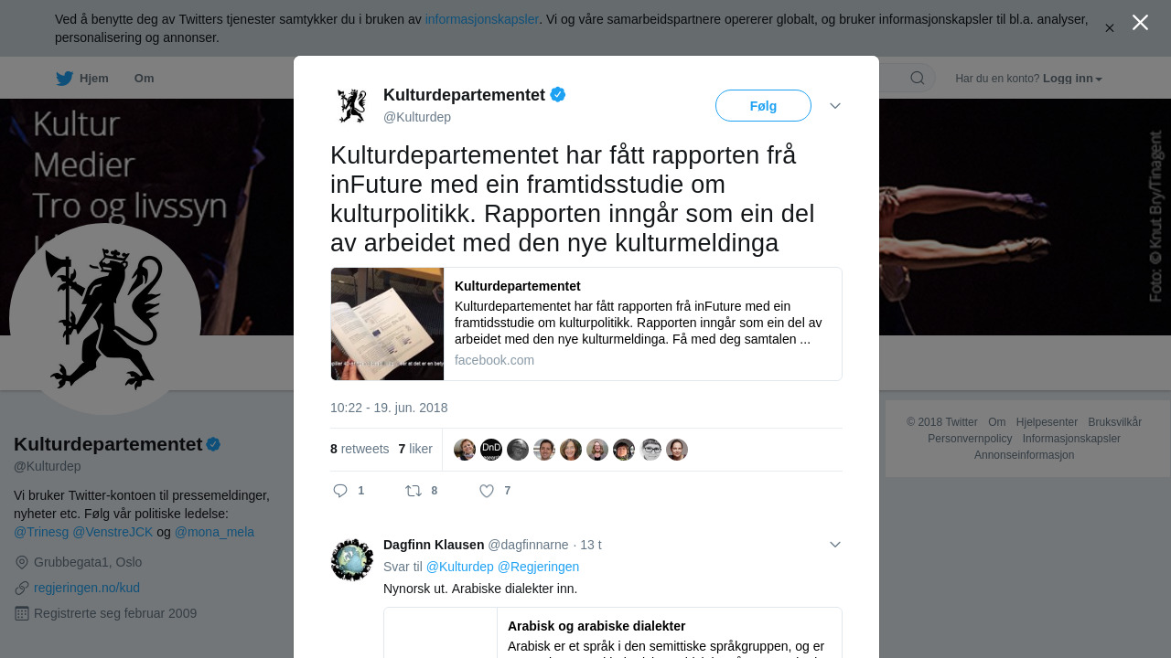Screen dimensions: 1171x658
Task: Open the Logg inn dropdown
Action: tap(1072, 79)
